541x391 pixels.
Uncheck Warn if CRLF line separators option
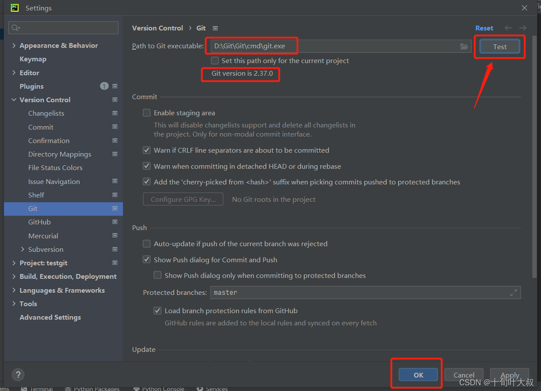(147, 150)
